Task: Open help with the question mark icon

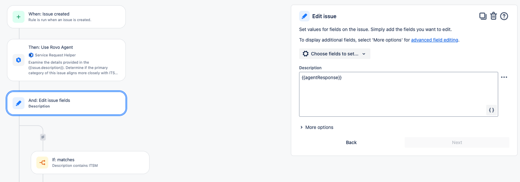Action: point(504,16)
